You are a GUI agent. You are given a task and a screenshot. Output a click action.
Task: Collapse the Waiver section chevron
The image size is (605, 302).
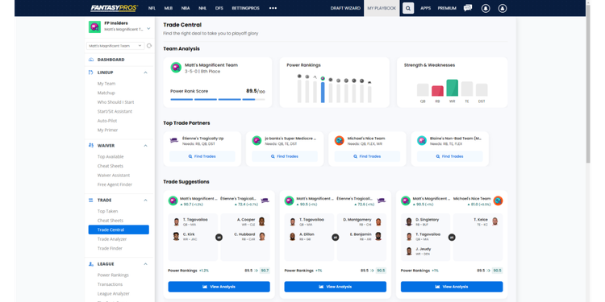pos(145,146)
